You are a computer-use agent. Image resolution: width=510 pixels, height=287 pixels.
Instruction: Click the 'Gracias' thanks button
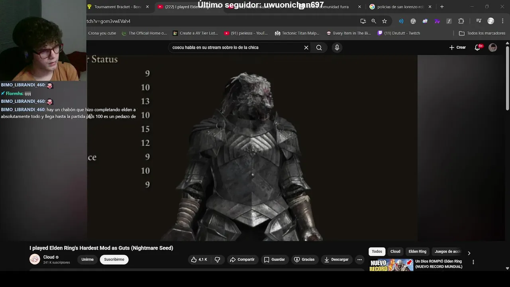[x=304, y=259]
